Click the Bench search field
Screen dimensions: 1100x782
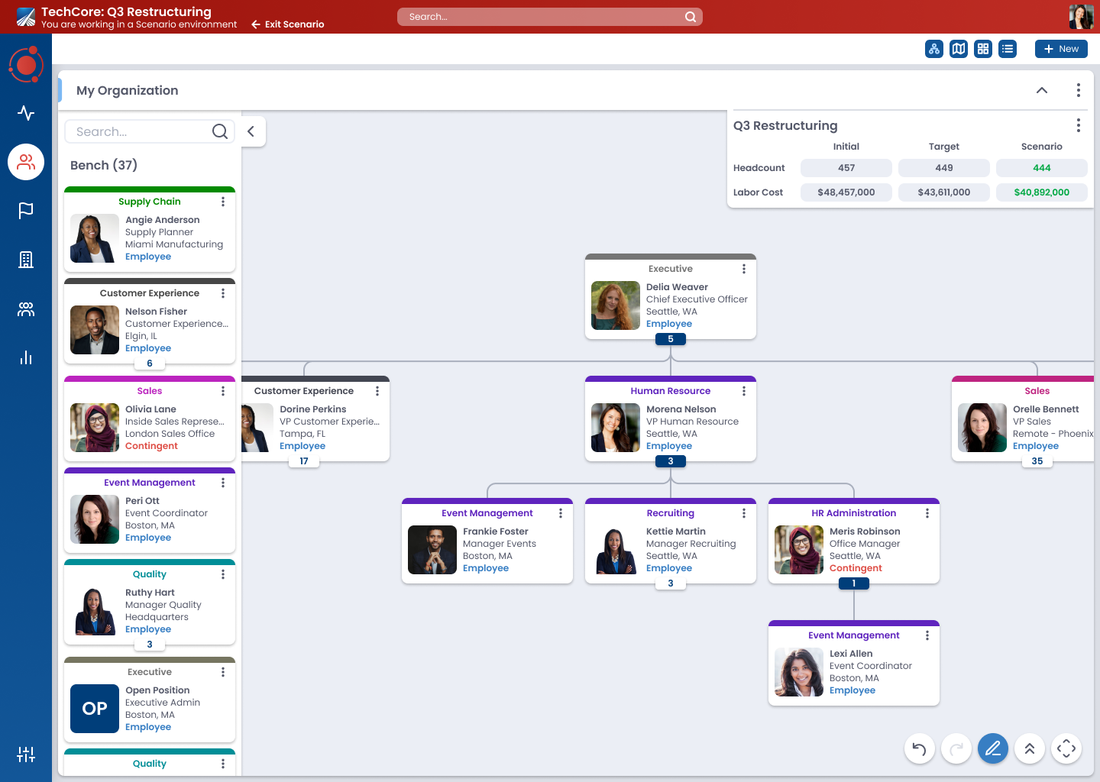(150, 131)
